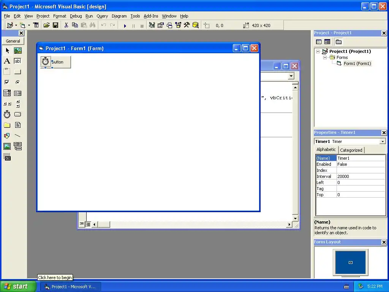
Task: Select the Timer tool in toolbox
Action: point(7,114)
